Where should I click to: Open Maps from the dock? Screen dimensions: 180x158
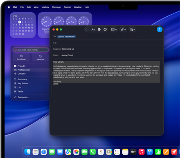point(68,152)
